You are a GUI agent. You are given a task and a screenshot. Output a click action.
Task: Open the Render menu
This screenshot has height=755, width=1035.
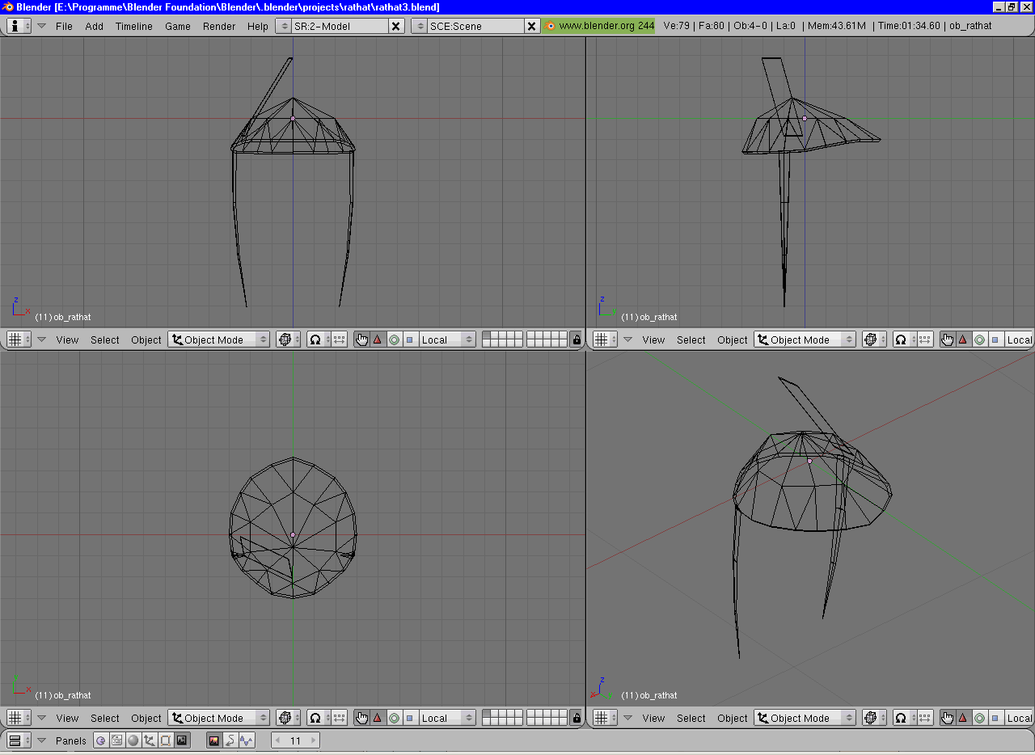[x=219, y=26]
